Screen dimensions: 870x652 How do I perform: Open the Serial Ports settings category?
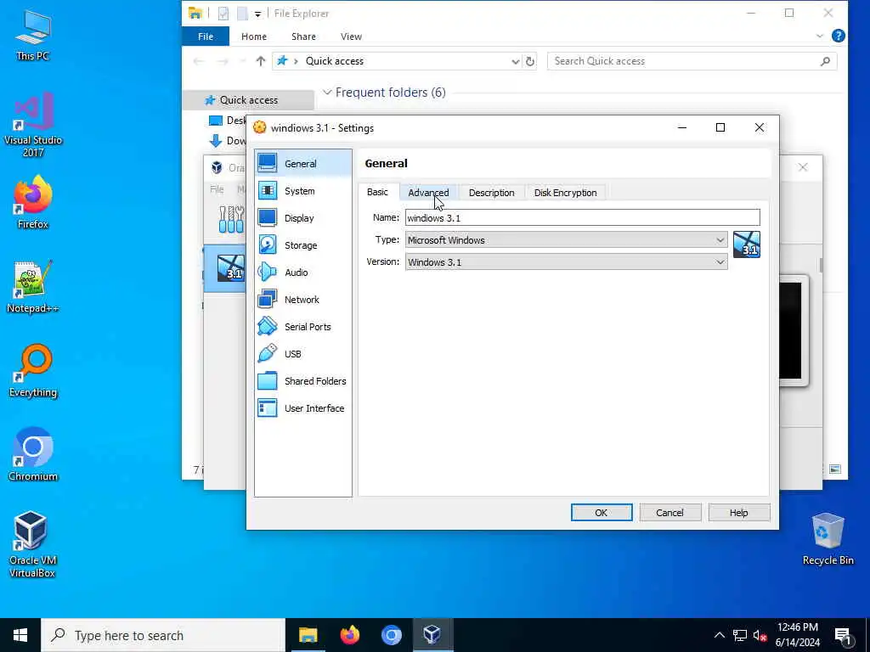(x=303, y=327)
